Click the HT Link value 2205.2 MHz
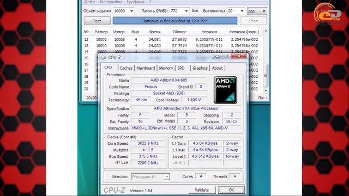This screenshot has height=196, width=349. pos(148,163)
